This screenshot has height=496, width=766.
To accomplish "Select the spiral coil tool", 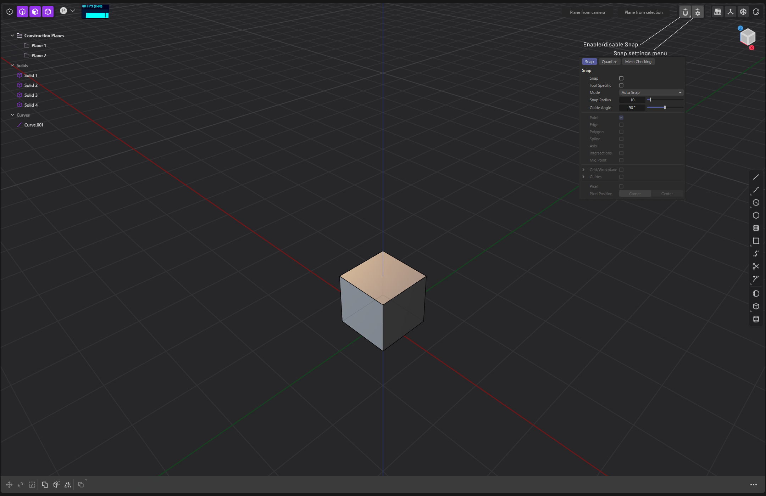I will point(756,228).
